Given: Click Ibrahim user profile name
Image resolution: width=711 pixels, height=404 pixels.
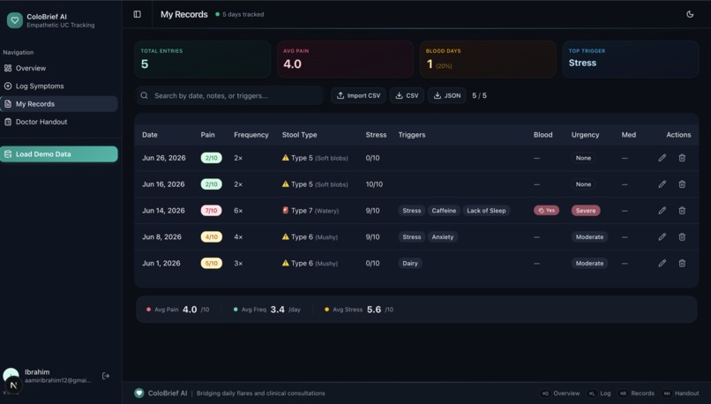Looking at the screenshot, I should [37, 372].
